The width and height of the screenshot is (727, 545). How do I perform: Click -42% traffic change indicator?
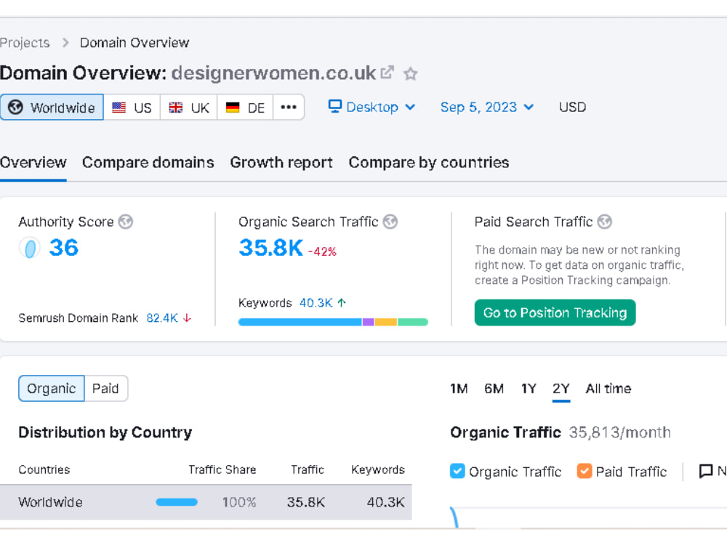tap(322, 251)
